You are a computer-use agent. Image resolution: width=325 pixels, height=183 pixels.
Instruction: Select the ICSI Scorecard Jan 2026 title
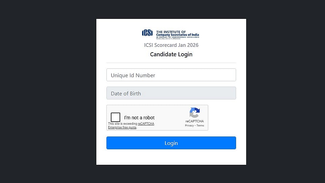[x=171, y=45]
